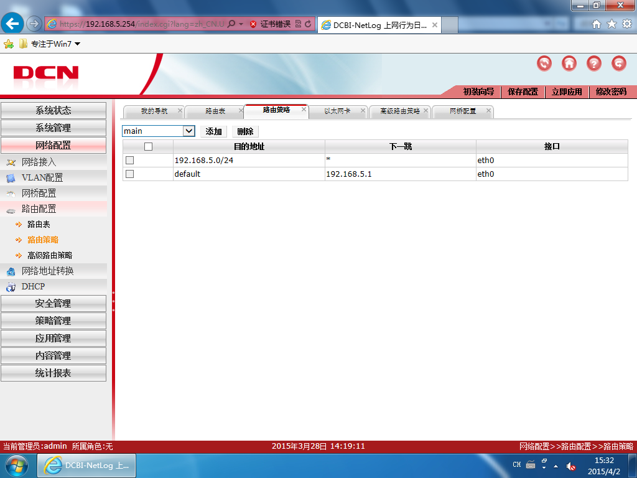637x478 pixels.
Task: Click the 网桥配置 sidebar icon
Action: tap(11, 194)
